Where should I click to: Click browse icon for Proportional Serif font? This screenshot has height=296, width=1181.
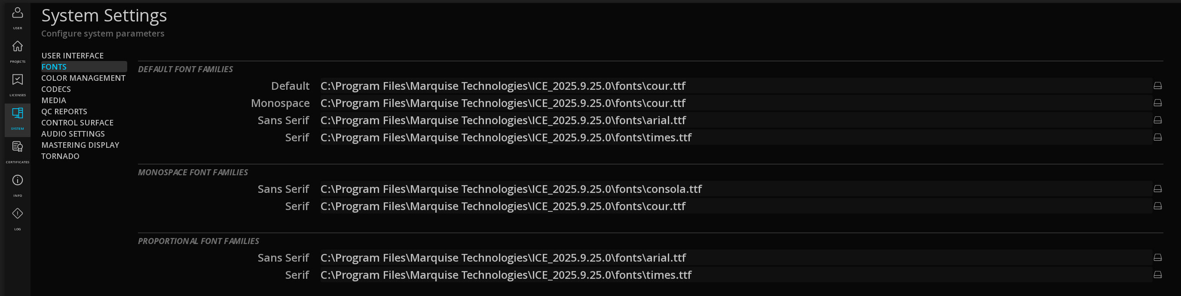(x=1158, y=275)
